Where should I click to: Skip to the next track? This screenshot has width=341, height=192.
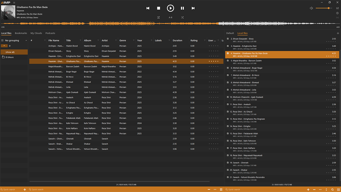[x=193, y=8]
